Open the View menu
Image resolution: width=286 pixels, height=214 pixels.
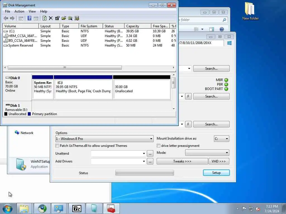32,11
